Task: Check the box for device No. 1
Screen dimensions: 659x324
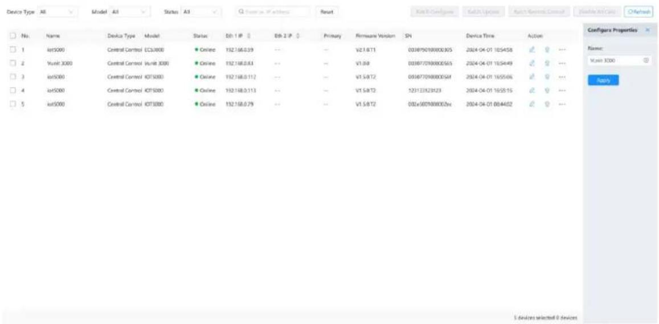Action: pos(12,50)
